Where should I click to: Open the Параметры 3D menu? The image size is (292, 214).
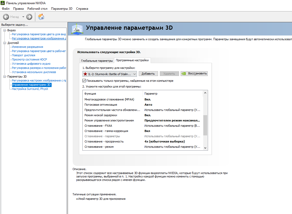coord(62,9)
